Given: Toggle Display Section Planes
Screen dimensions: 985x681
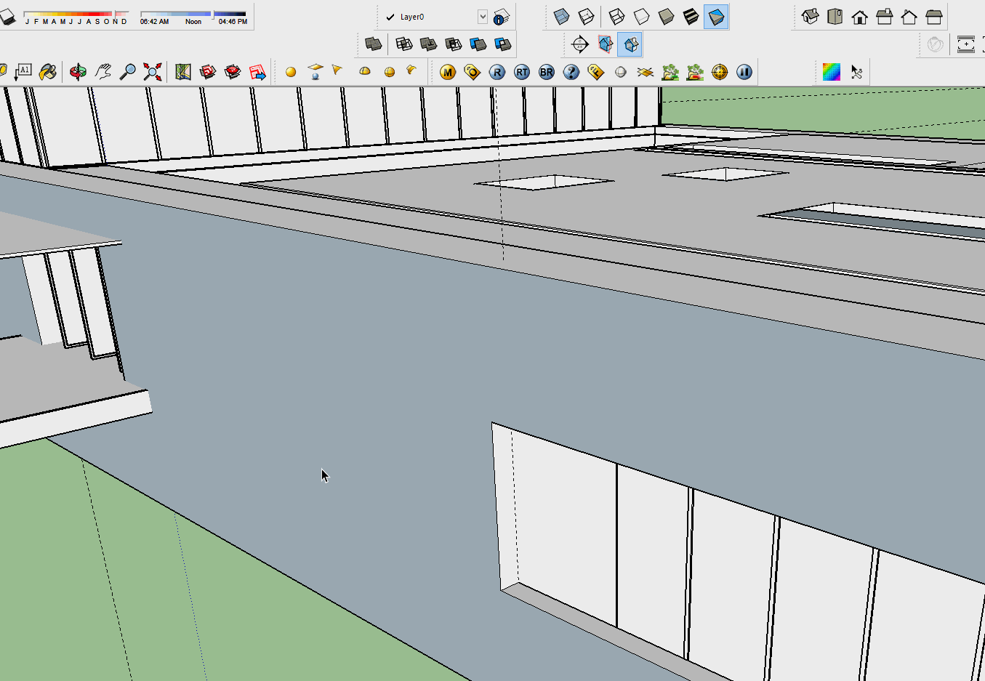Looking at the screenshot, I should [x=606, y=44].
